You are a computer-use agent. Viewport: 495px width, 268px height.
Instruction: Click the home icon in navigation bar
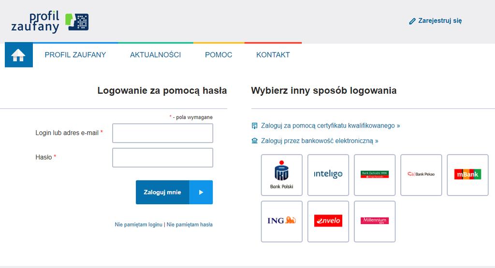[18, 55]
